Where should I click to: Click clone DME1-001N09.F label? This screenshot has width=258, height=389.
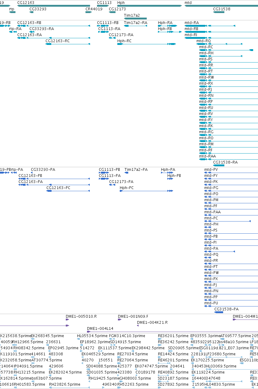click(x=133, y=316)
